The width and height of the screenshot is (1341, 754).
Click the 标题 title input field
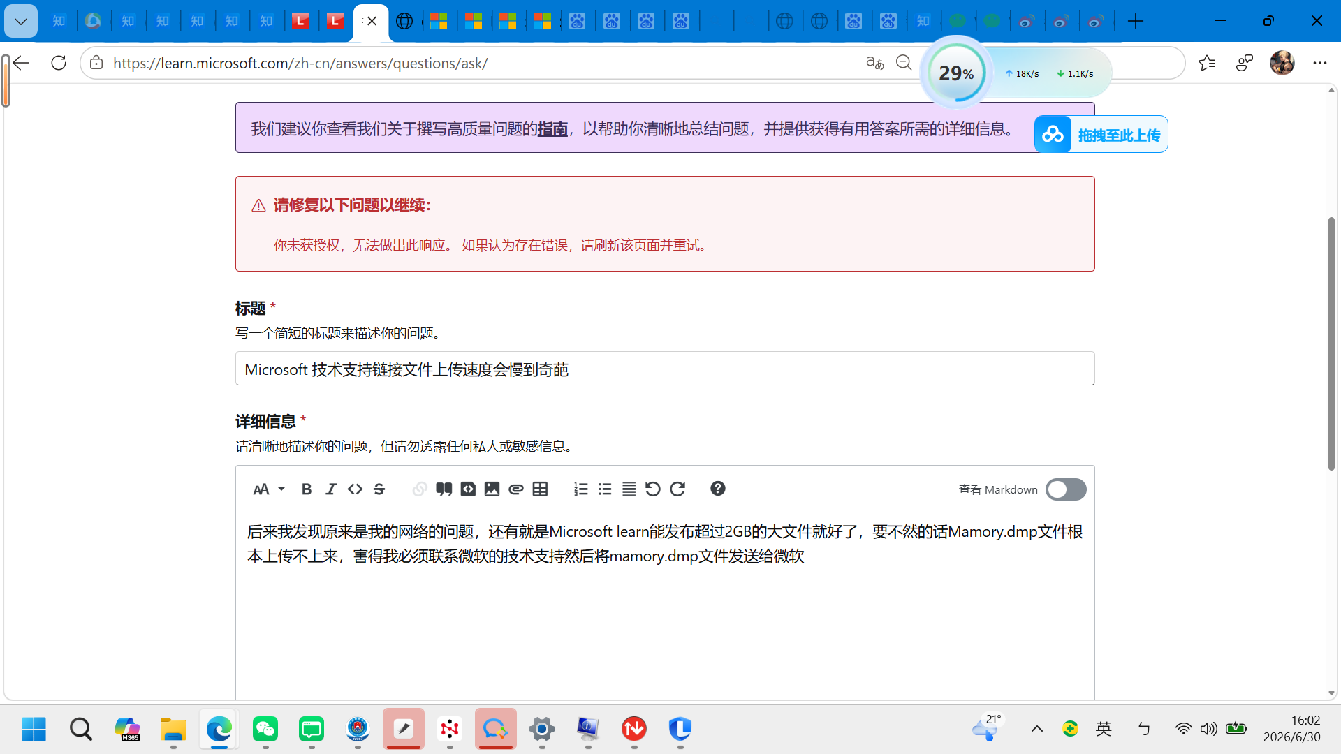[x=665, y=369]
